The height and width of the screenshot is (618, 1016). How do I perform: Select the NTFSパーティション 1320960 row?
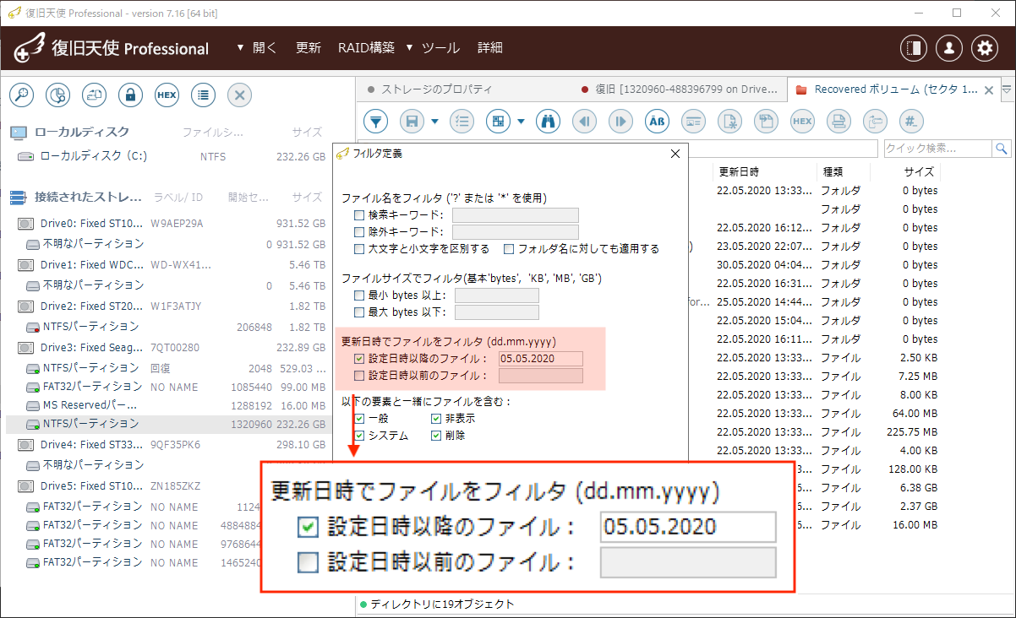pos(167,424)
